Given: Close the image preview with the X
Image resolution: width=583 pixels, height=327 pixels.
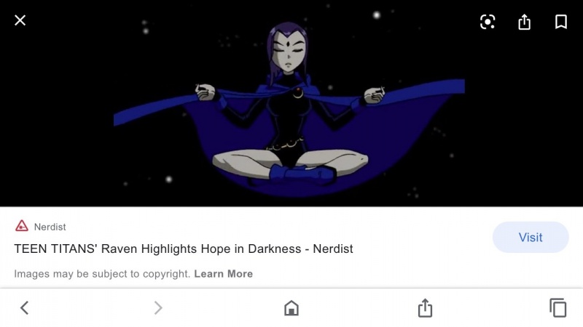Looking at the screenshot, I should click(20, 20).
